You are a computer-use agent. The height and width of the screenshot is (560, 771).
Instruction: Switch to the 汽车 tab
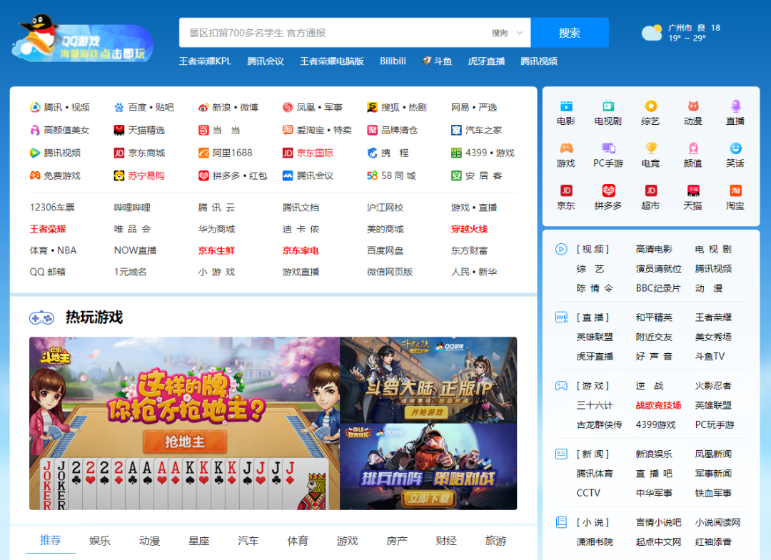248,541
